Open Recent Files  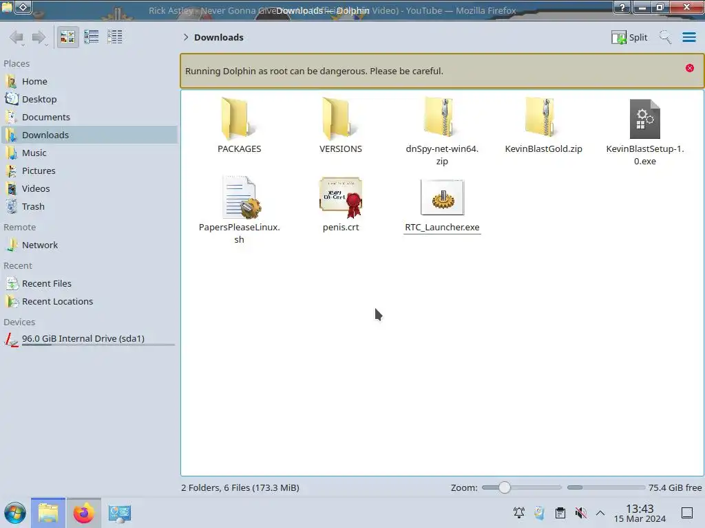(x=89, y=284)
